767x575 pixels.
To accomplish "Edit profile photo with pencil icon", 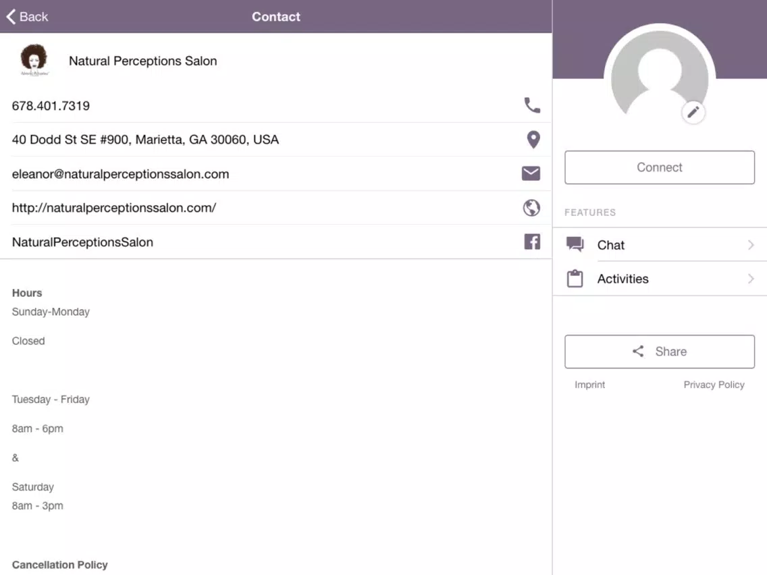I will (693, 113).
